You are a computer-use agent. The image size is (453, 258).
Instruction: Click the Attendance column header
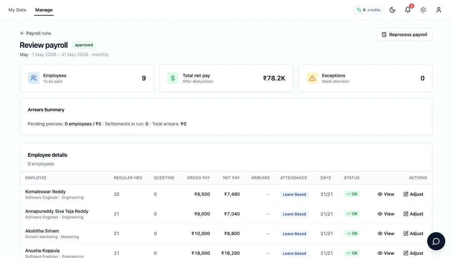tap(294, 178)
